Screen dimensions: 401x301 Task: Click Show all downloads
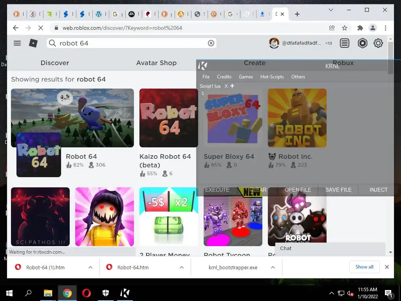click(x=365, y=267)
